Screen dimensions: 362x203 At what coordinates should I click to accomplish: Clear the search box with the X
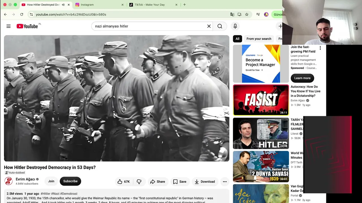209,26
